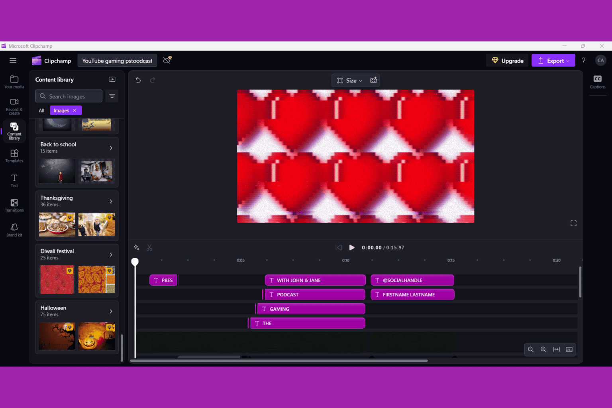Enter fullscreen preview mode

(x=573, y=224)
